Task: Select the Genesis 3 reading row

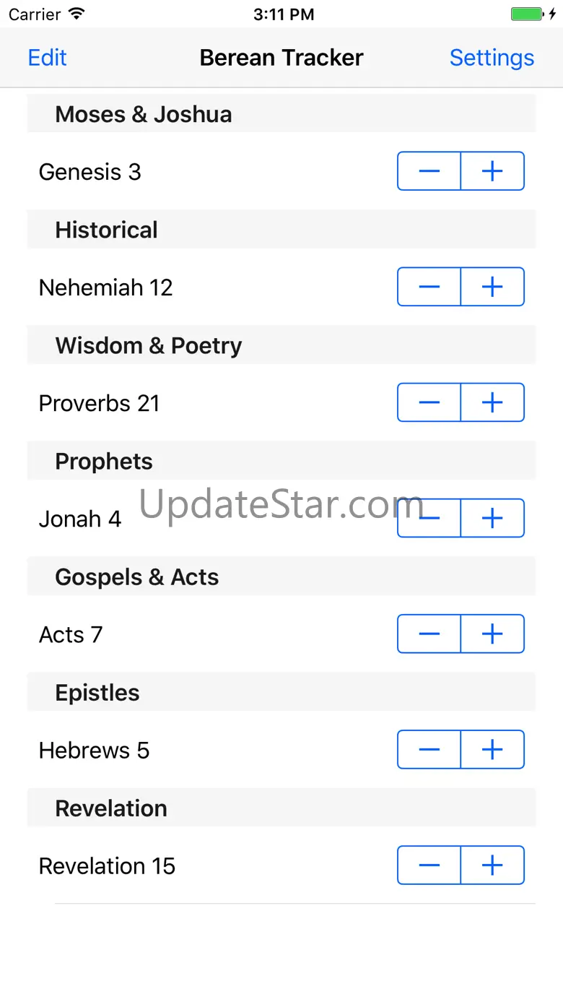Action: tap(90, 172)
